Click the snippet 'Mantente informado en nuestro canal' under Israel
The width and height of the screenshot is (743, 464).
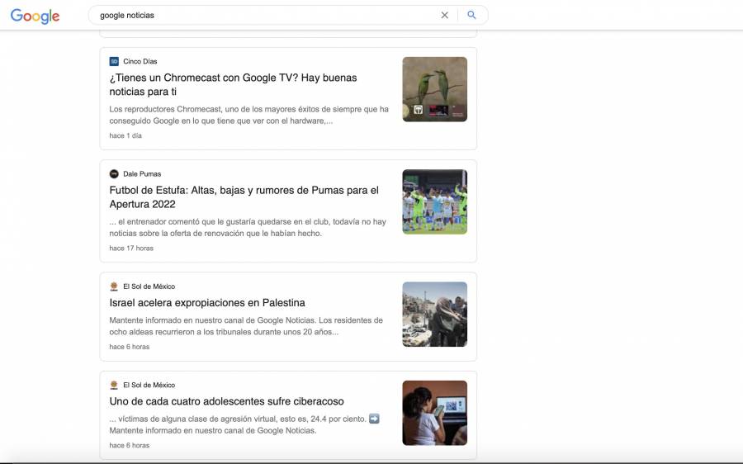[246, 326]
